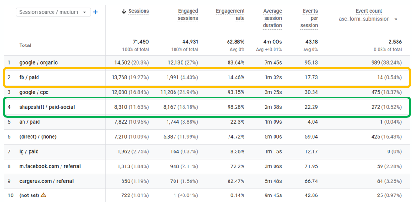
Task: Click shapeshift engagement rate 98.28%
Action: point(236,107)
